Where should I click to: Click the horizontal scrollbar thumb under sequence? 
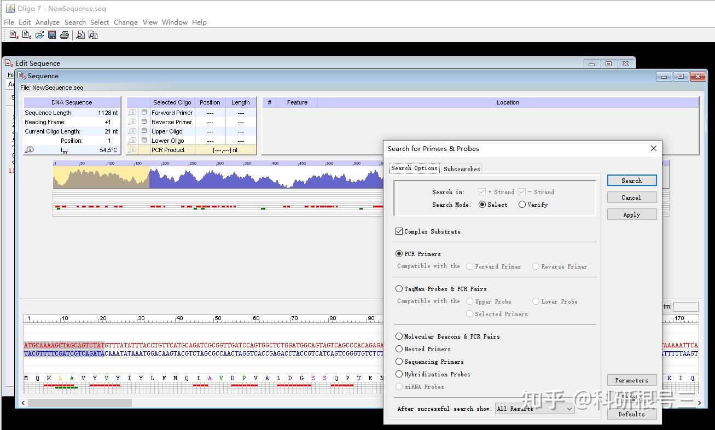pyautogui.click(x=80, y=403)
